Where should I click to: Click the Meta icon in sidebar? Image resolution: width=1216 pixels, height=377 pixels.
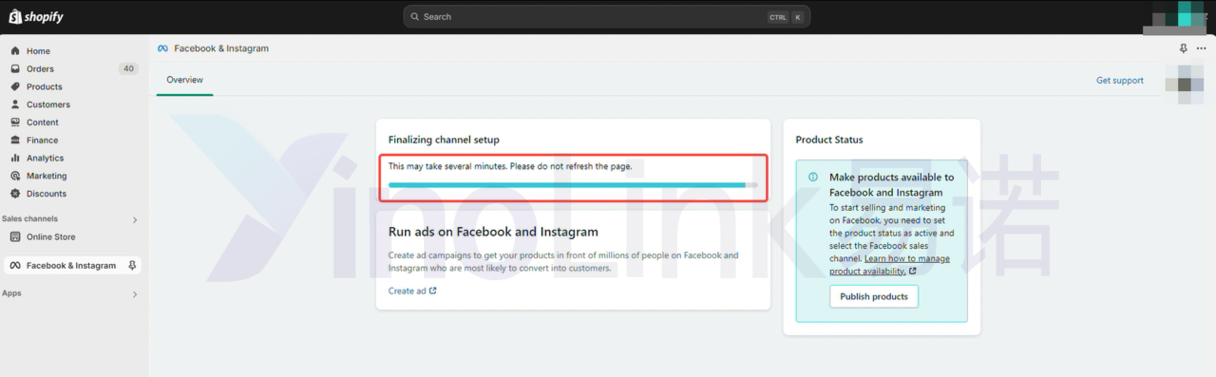click(15, 265)
